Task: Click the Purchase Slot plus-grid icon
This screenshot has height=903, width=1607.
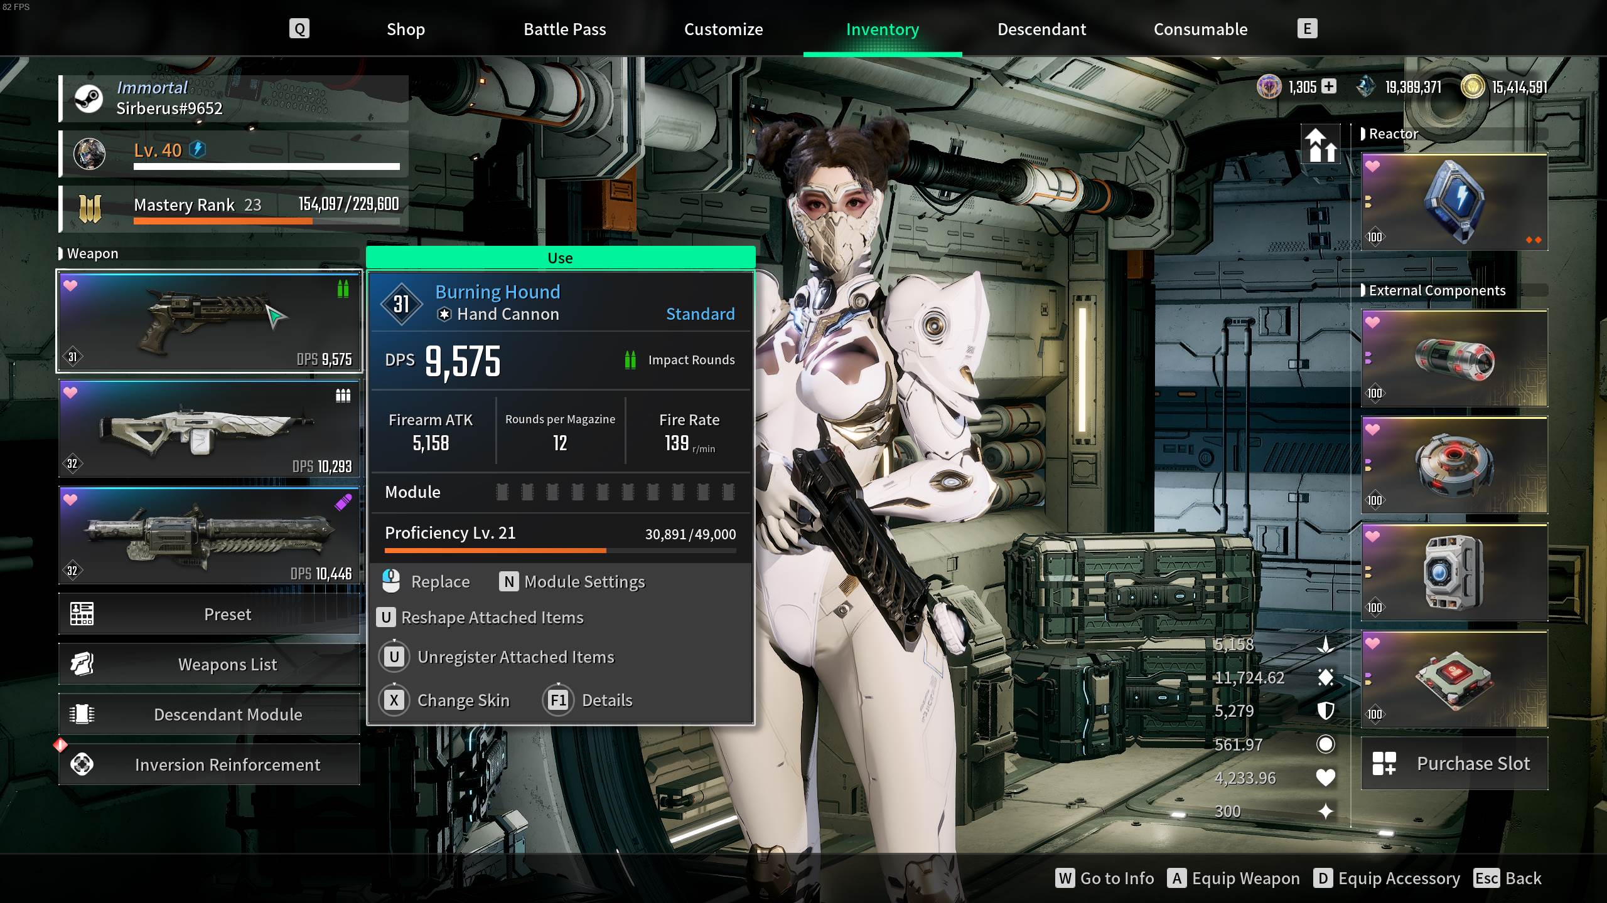Action: pyautogui.click(x=1384, y=763)
